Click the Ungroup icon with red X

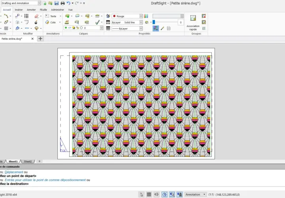coord(204,16)
